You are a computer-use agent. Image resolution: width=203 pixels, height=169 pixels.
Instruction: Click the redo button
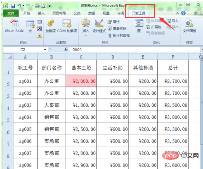tap(28, 6)
